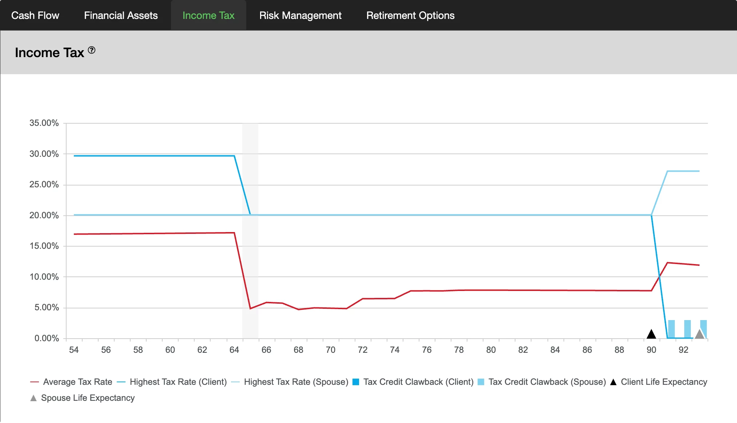Click the Spouse Life Expectancy legend label
Viewport: 737px width, 423px height.
pos(88,398)
